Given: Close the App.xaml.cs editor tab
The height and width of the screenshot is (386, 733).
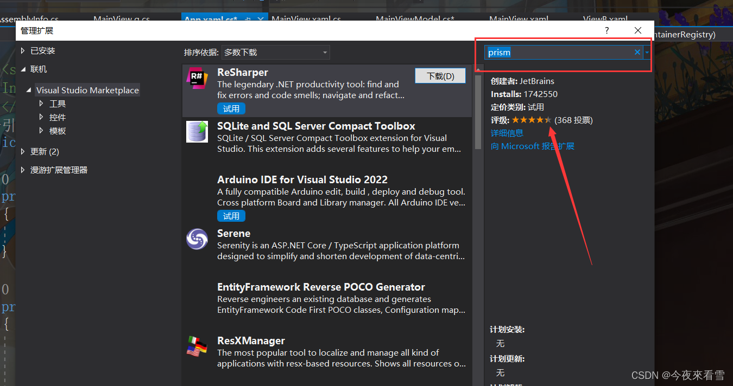Looking at the screenshot, I should point(261,19).
